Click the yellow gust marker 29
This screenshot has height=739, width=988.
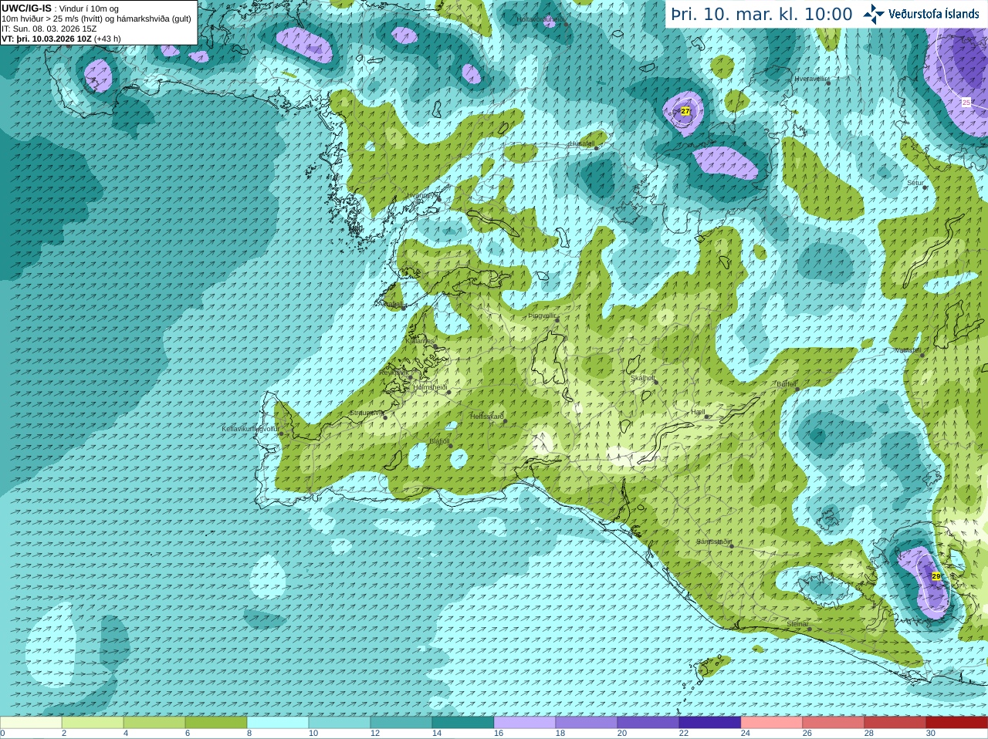pyautogui.click(x=936, y=576)
